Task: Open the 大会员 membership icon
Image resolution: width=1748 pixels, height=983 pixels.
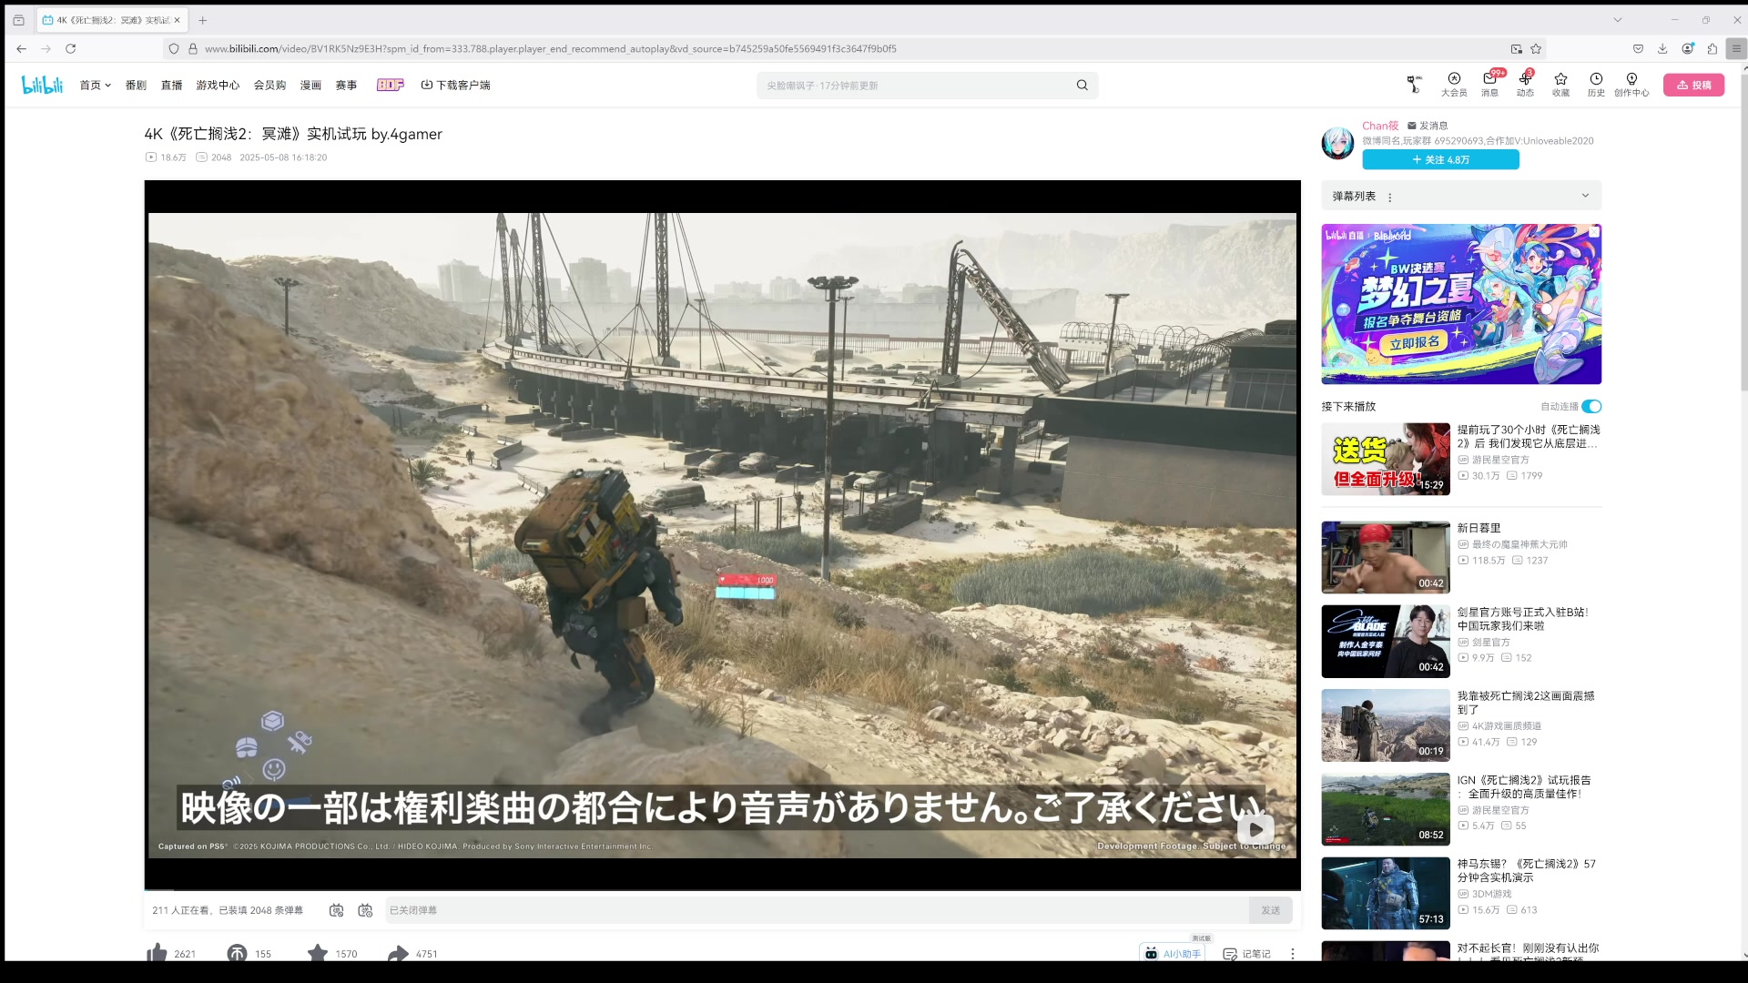Action: 1454,85
